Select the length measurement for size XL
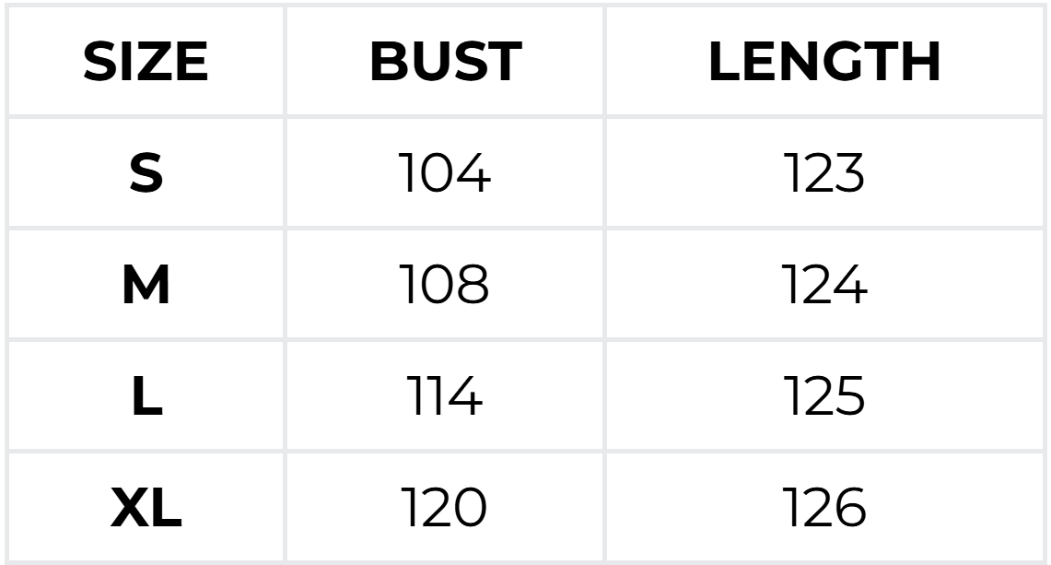1051x565 pixels. click(824, 508)
